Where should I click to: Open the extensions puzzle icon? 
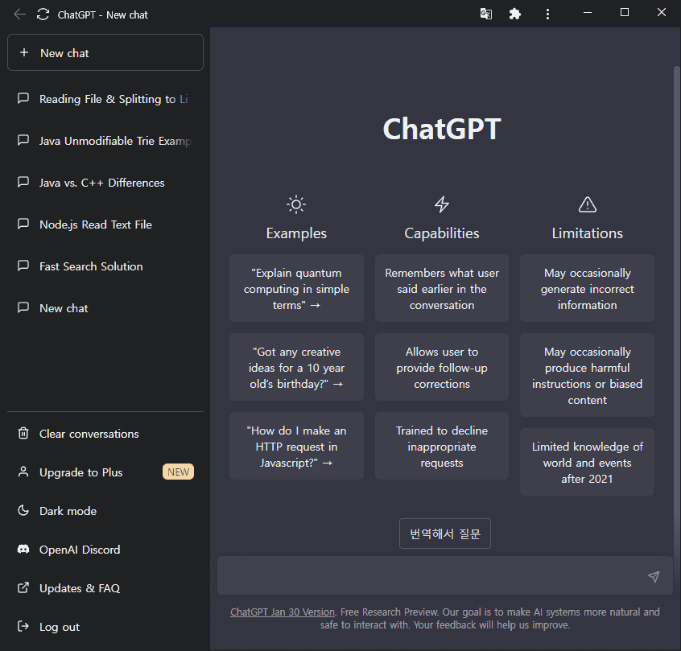[514, 14]
